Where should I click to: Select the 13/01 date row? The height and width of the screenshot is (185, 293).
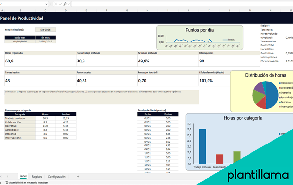click(x=147, y=165)
